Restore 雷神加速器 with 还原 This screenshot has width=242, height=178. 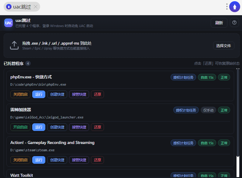97,127
